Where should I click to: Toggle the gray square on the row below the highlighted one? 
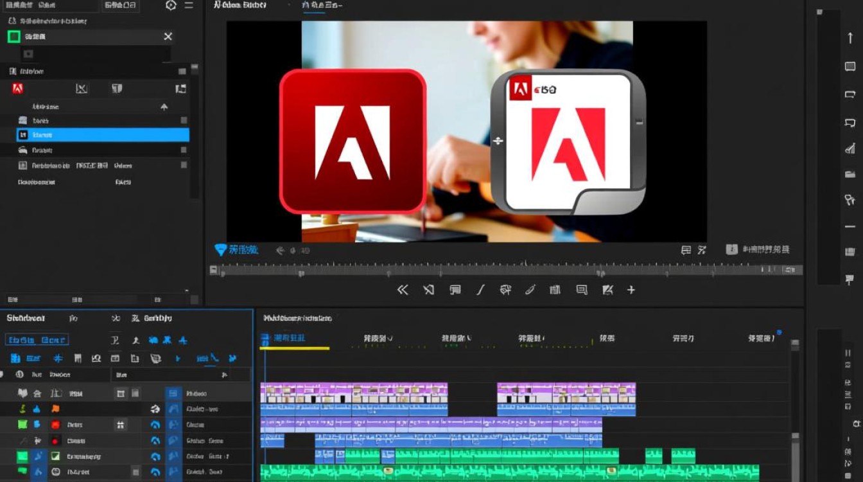pyautogui.click(x=184, y=150)
